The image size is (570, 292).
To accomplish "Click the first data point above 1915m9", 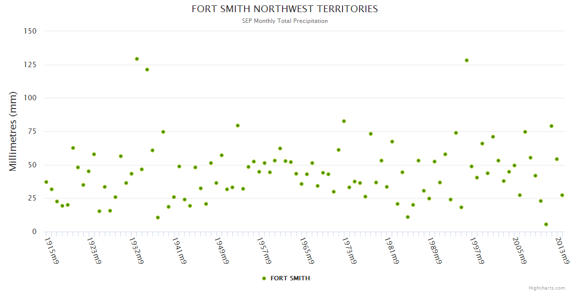I will click(46, 182).
